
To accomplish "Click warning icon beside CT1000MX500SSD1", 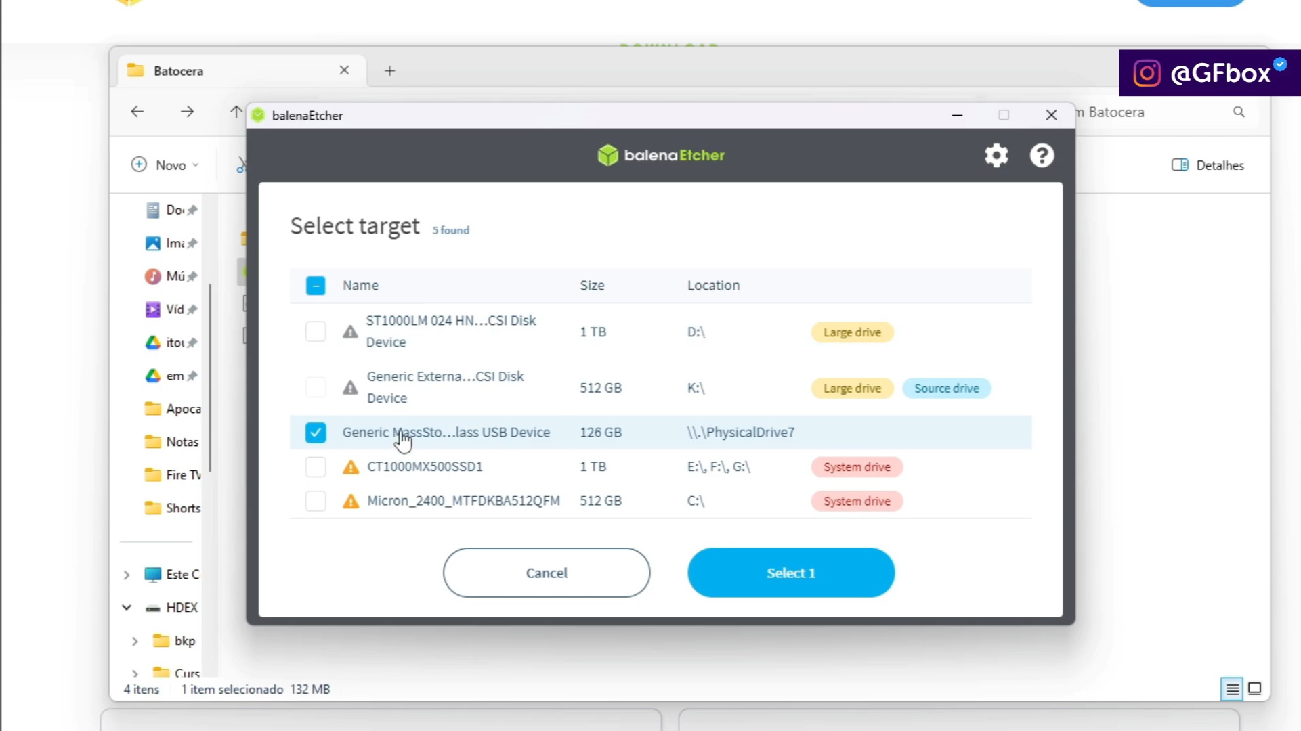I will coord(350,467).
